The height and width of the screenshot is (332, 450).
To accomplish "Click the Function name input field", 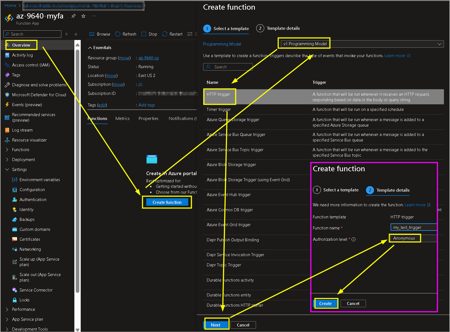I will pyautogui.click(x=414, y=227).
